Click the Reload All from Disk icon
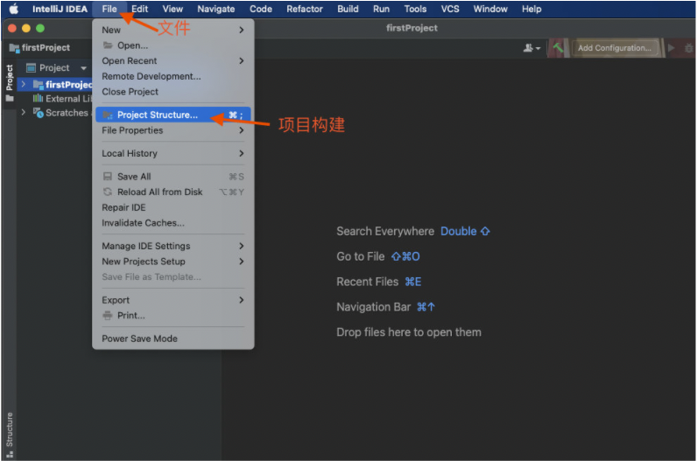Viewport: 697px width, 461px height. [108, 192]
